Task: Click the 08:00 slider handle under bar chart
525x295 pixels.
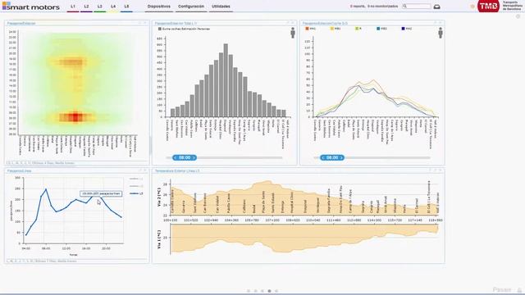Action: pyautogui.click(x=185, y=157)
